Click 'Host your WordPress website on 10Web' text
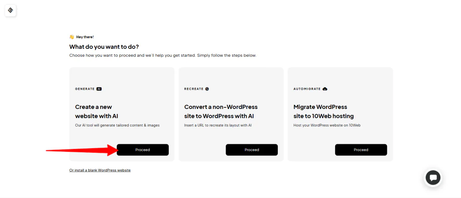461x198 pixels. 327,125
